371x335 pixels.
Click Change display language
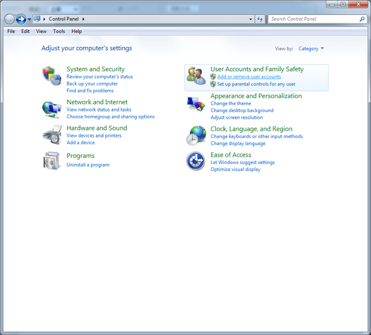click(x=238, y=143)
